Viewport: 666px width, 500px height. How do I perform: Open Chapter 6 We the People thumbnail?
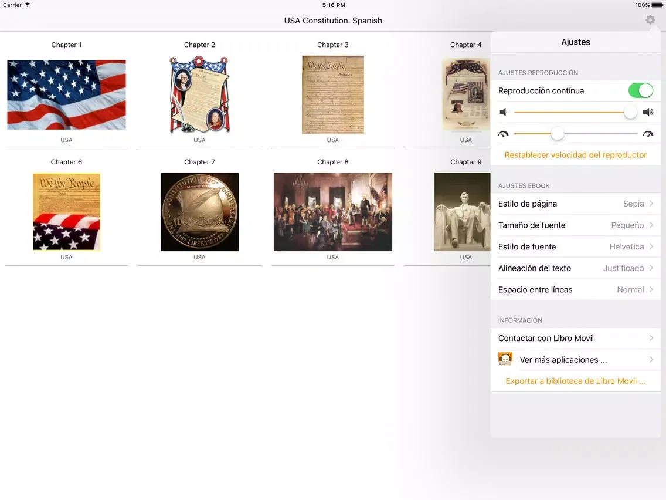pyautogui.click(x=66, y=212)
